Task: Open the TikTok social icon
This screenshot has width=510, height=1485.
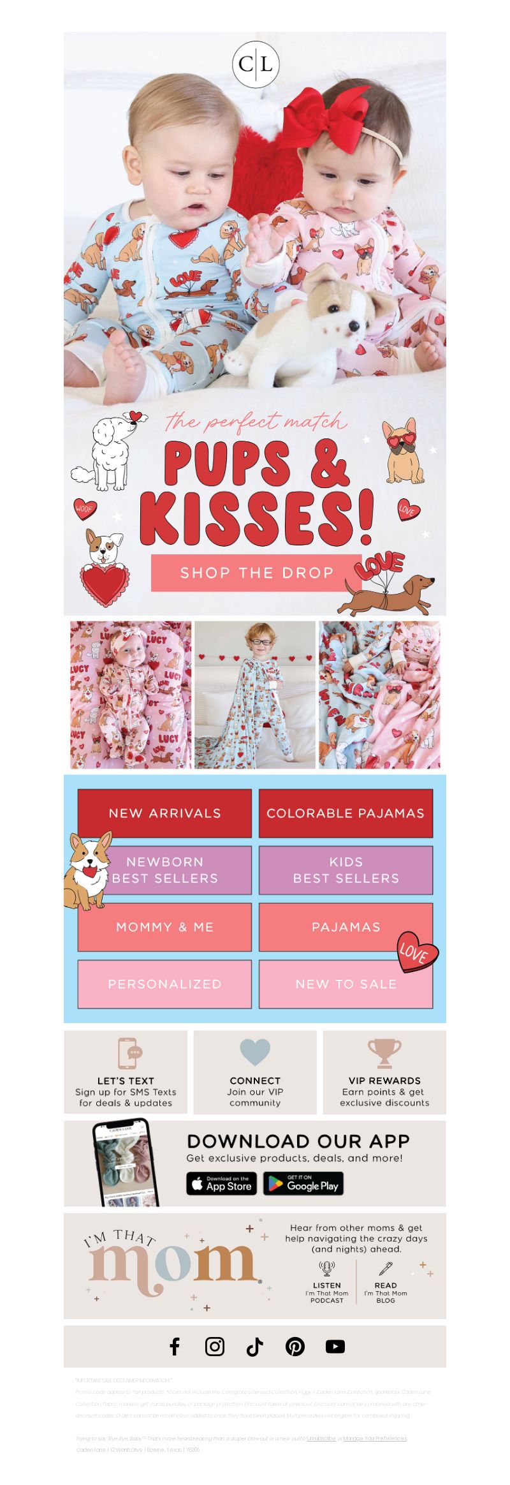Action: [x=255, y=1346]
